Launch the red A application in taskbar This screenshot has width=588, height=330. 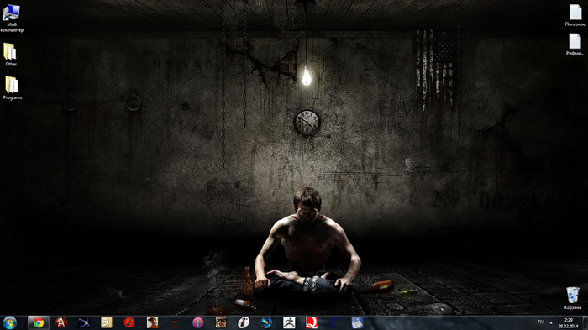click(x=61, y=322)
